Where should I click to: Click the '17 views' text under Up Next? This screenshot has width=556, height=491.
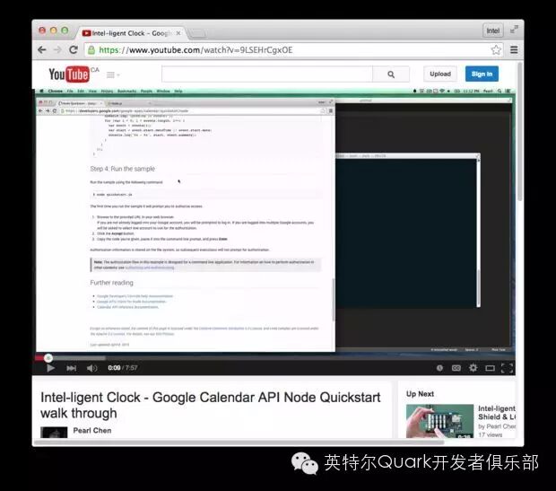pyautogui.click(x=490, y=434)
